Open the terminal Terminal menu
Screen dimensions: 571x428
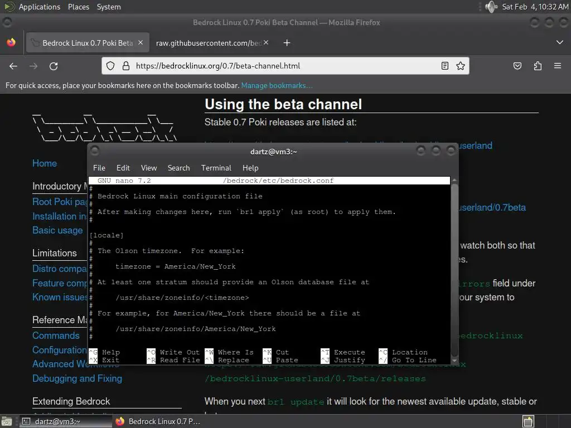(x=216, y=168)
